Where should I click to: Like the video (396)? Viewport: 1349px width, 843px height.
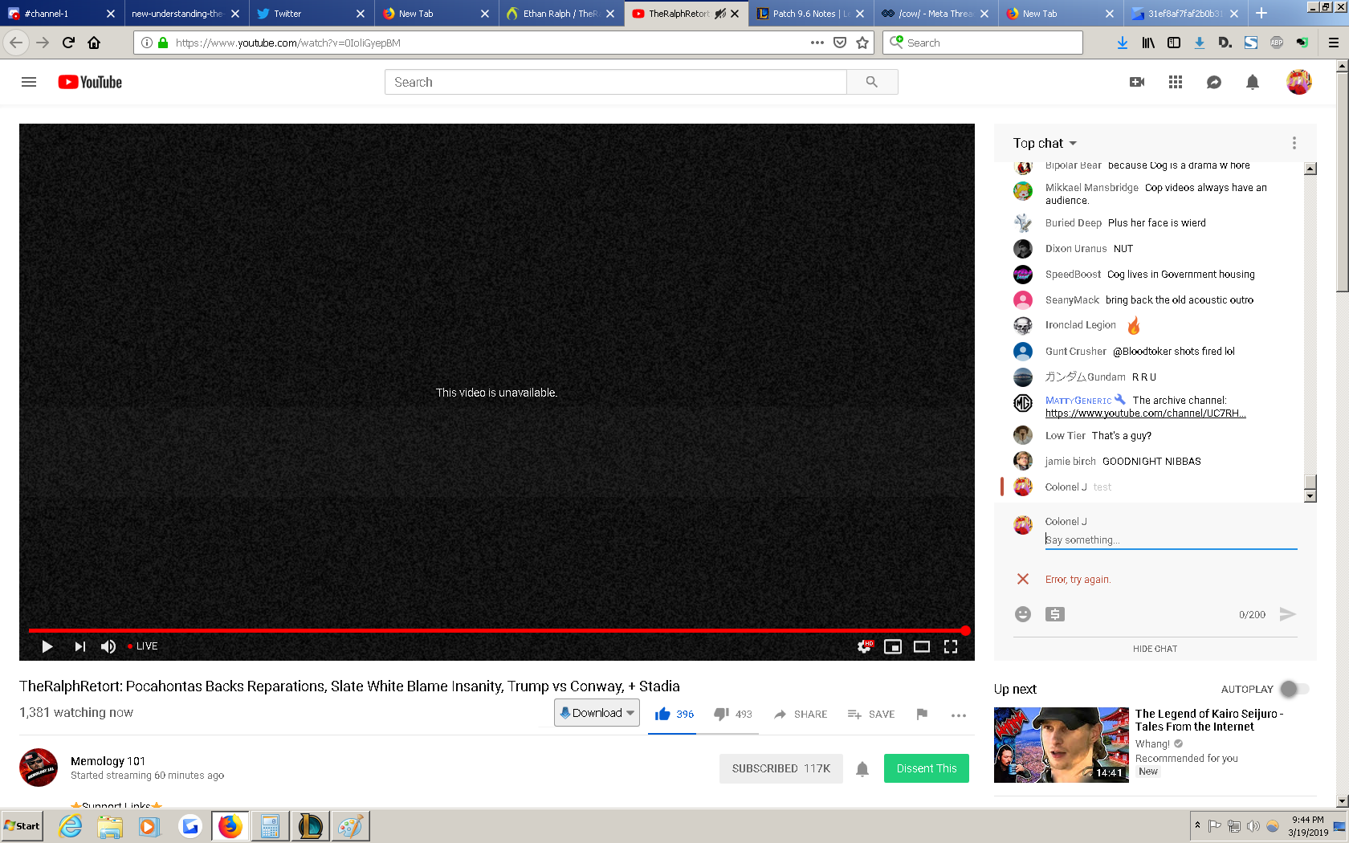tap(674, 715)
